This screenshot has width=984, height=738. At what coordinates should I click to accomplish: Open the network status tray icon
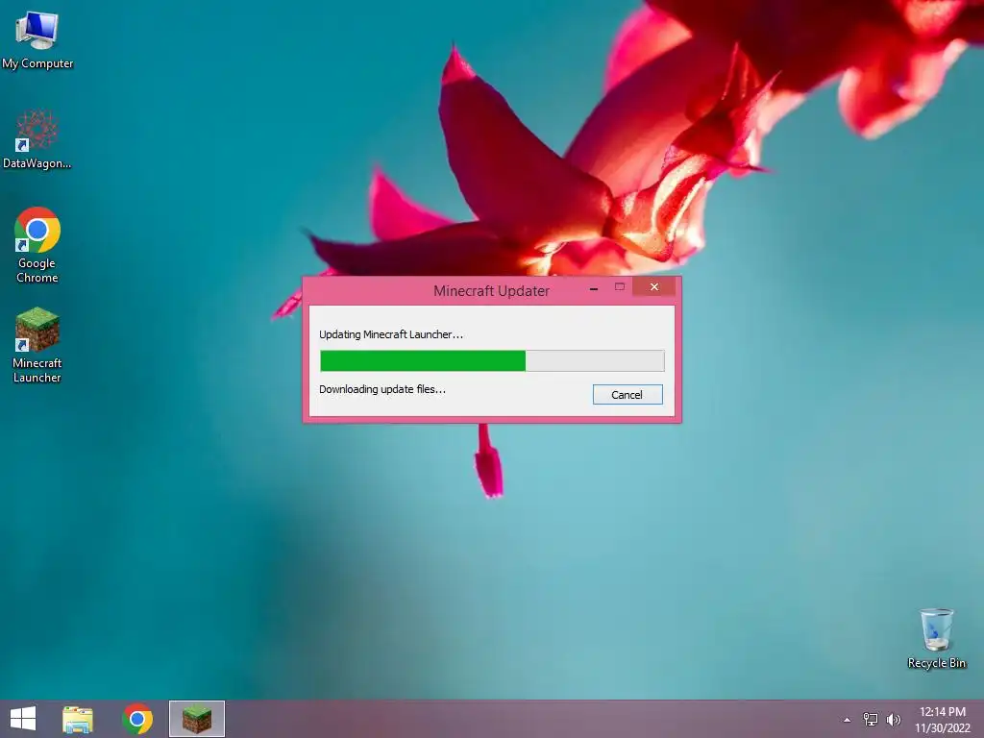(871, 720)
